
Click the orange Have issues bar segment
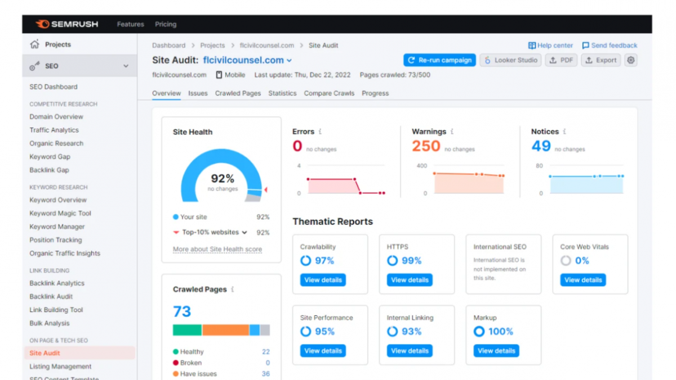coord(225,330)
